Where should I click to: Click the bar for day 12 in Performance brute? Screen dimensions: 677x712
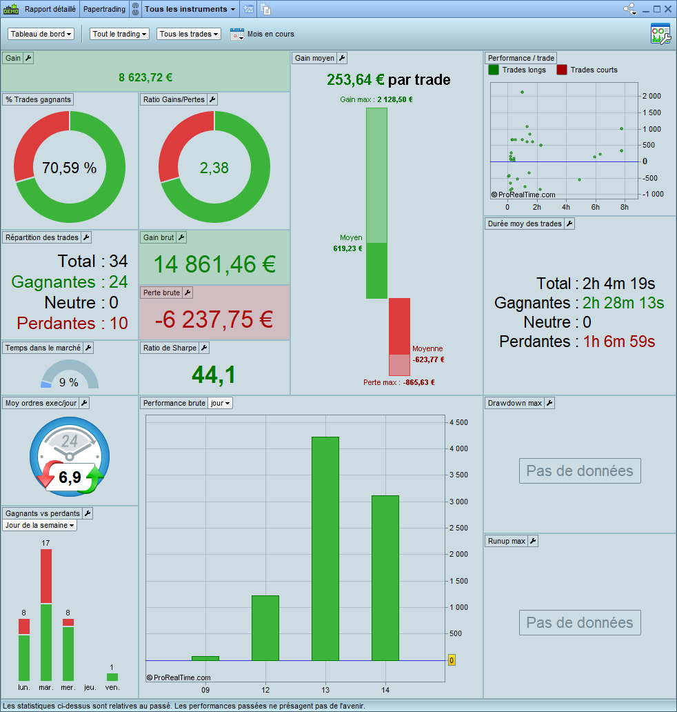point(265,628)
